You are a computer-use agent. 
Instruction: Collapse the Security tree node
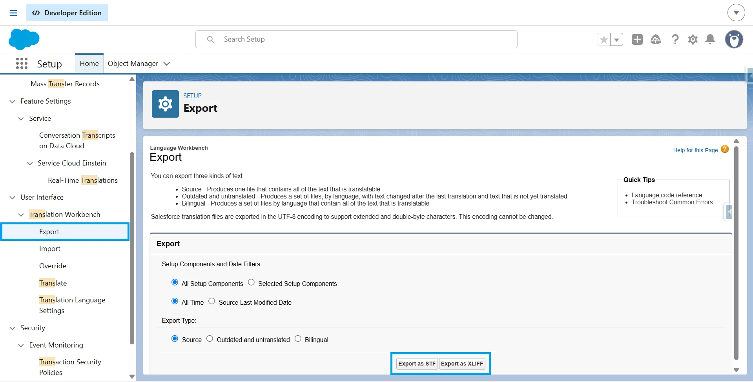coord(13,328)
